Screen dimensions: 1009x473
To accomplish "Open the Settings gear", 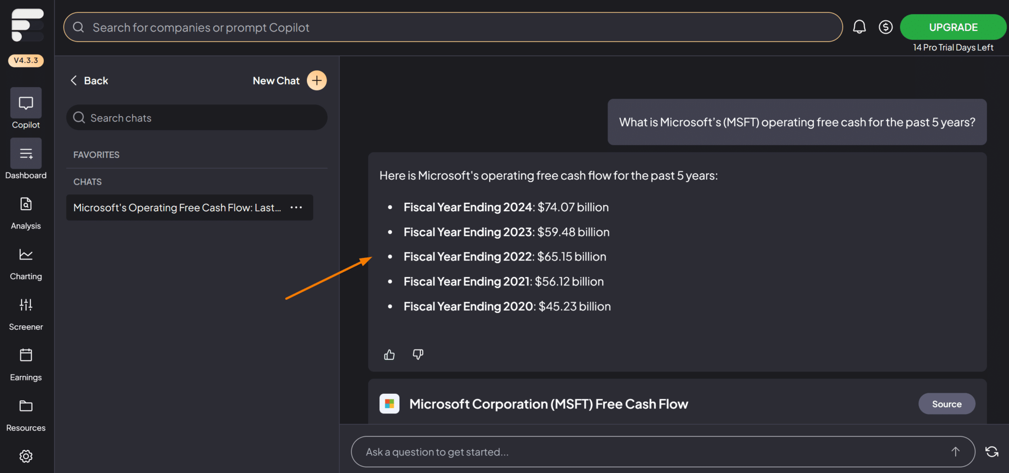I will [x=26, y=456].
